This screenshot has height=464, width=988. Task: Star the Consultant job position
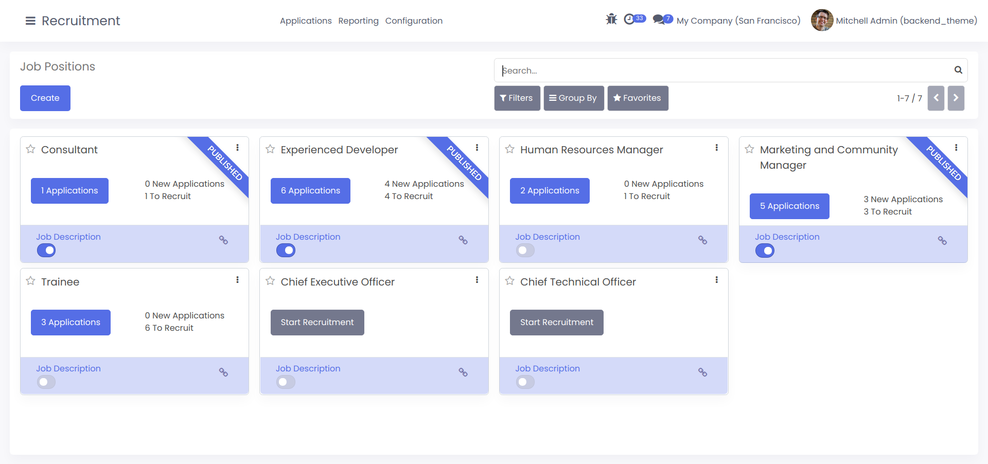(x=31, y=149)
